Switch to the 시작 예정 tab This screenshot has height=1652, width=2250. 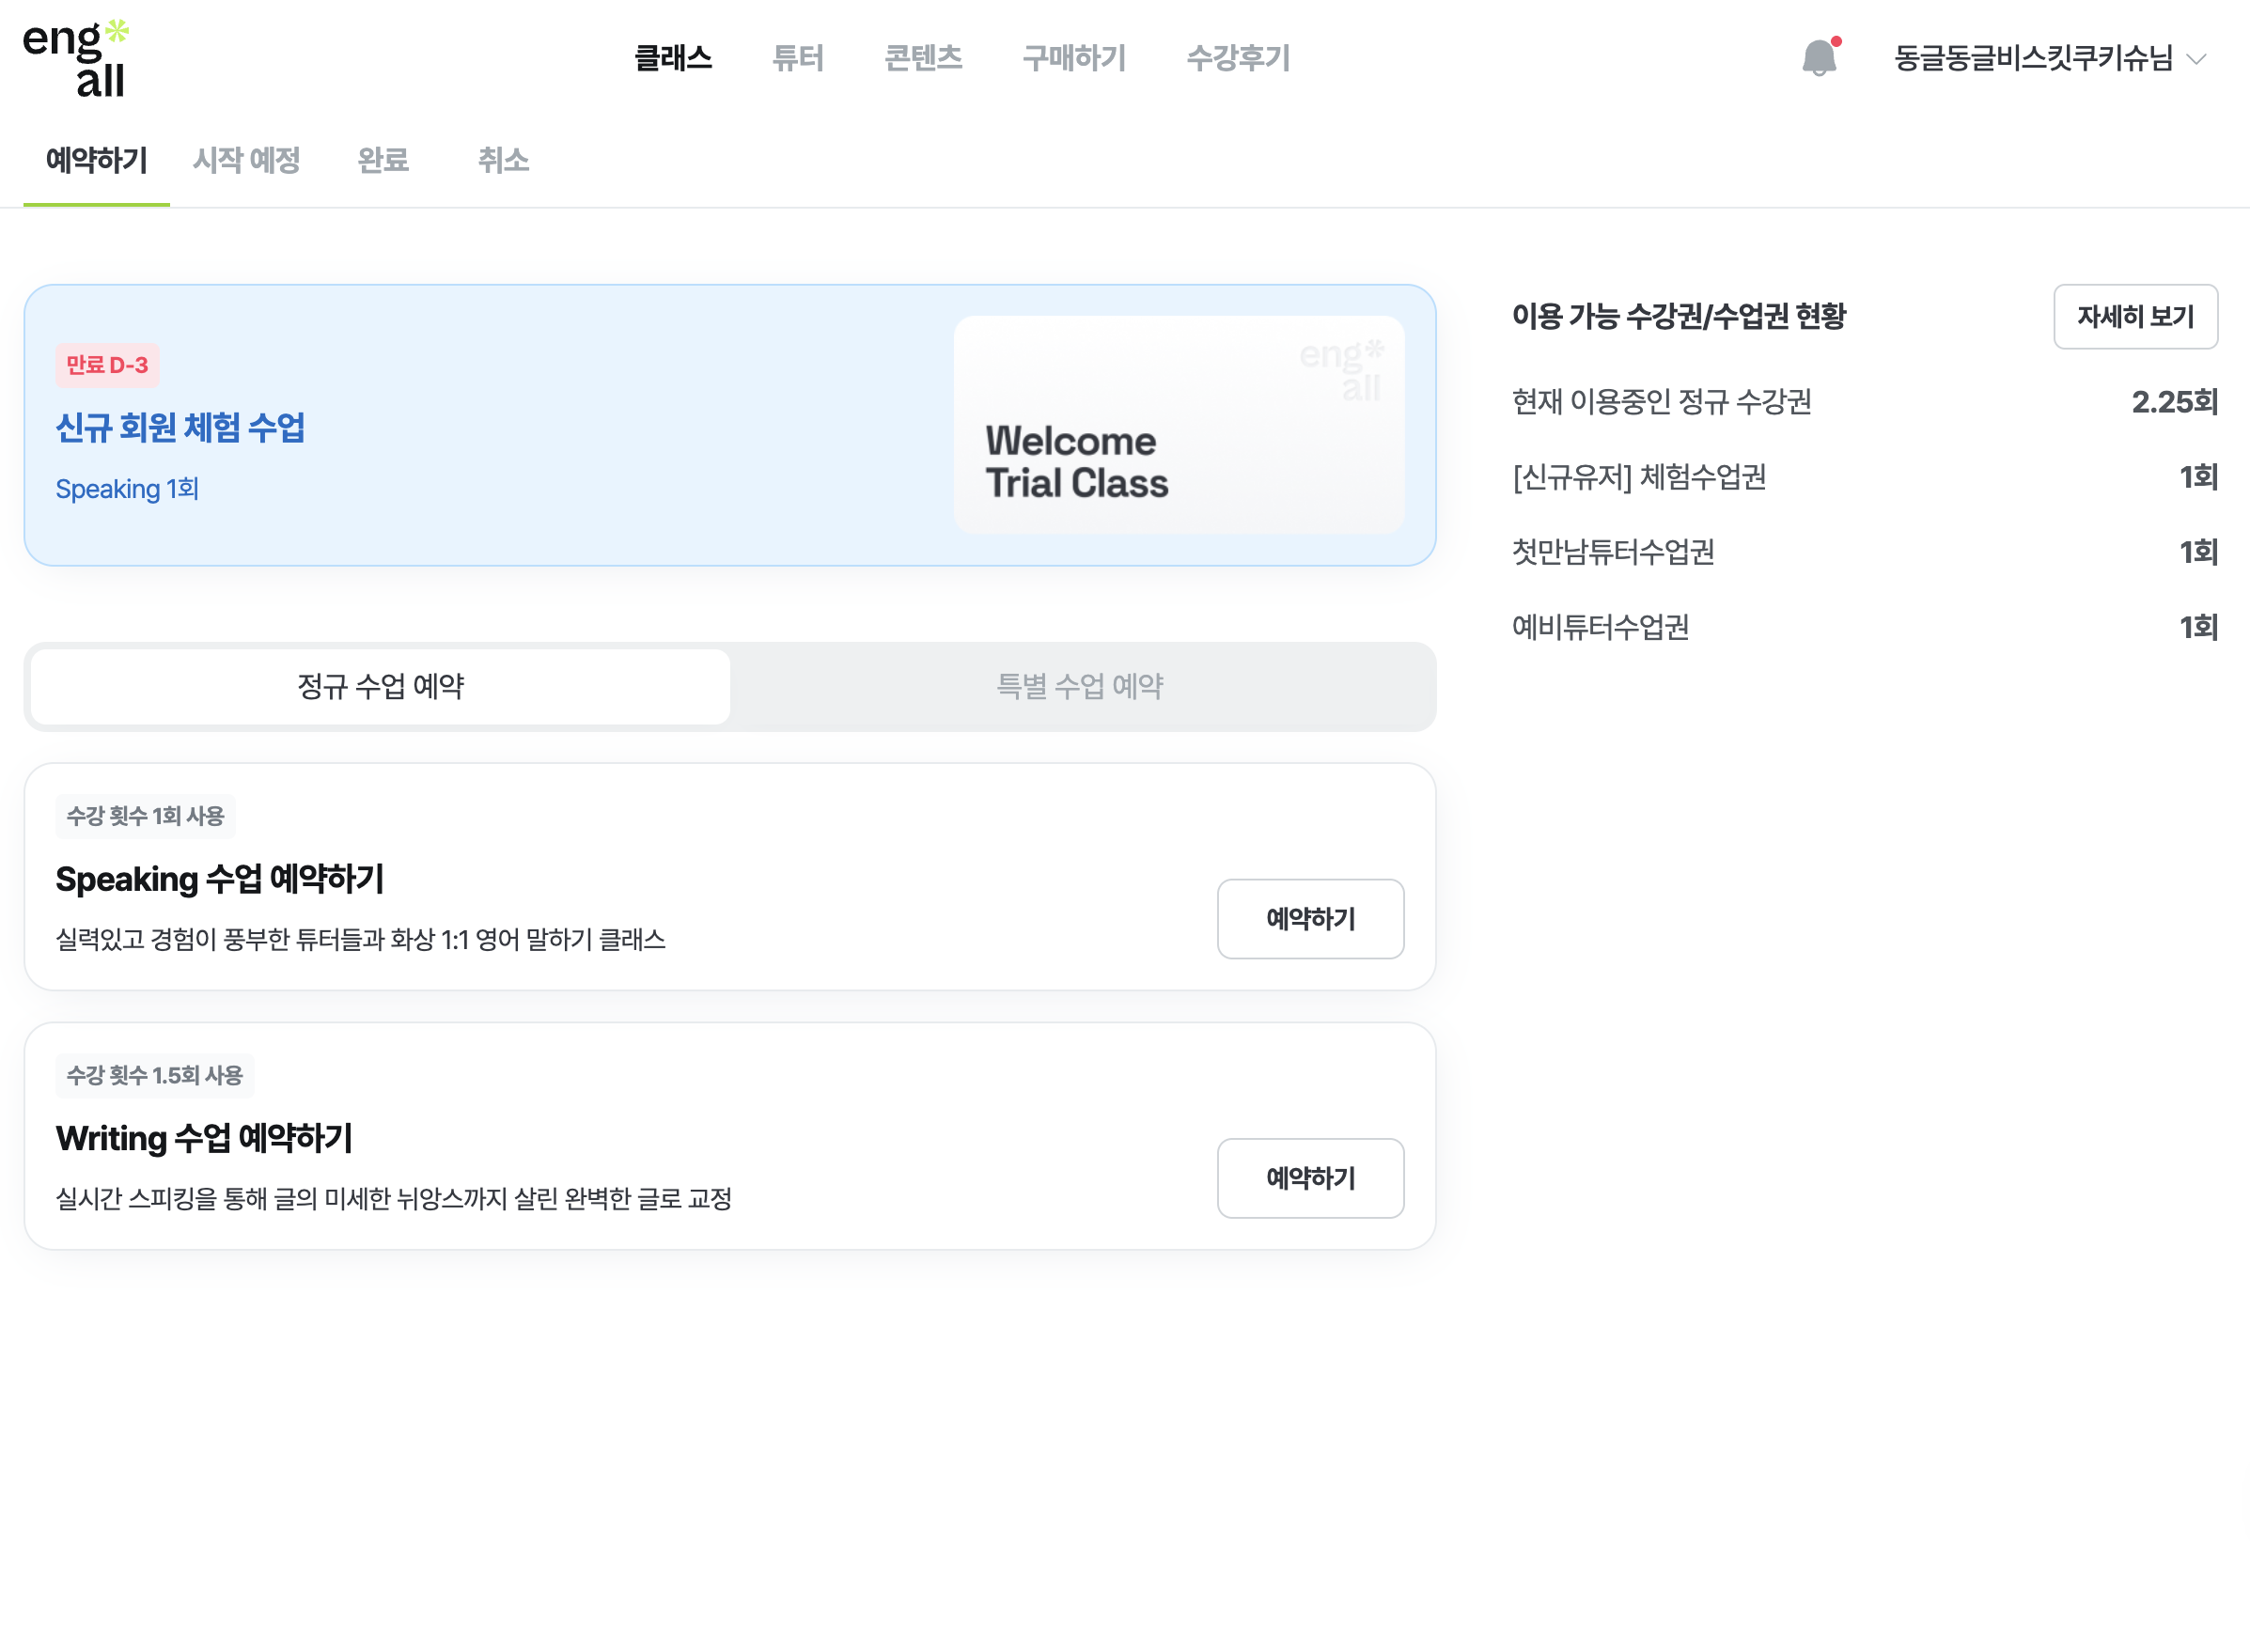point(246,160)
